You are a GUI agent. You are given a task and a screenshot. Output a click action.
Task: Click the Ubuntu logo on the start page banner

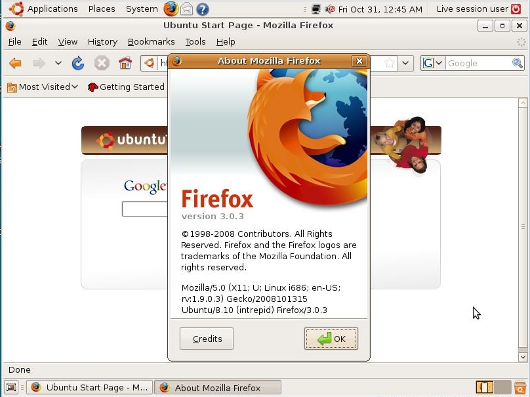132,140
